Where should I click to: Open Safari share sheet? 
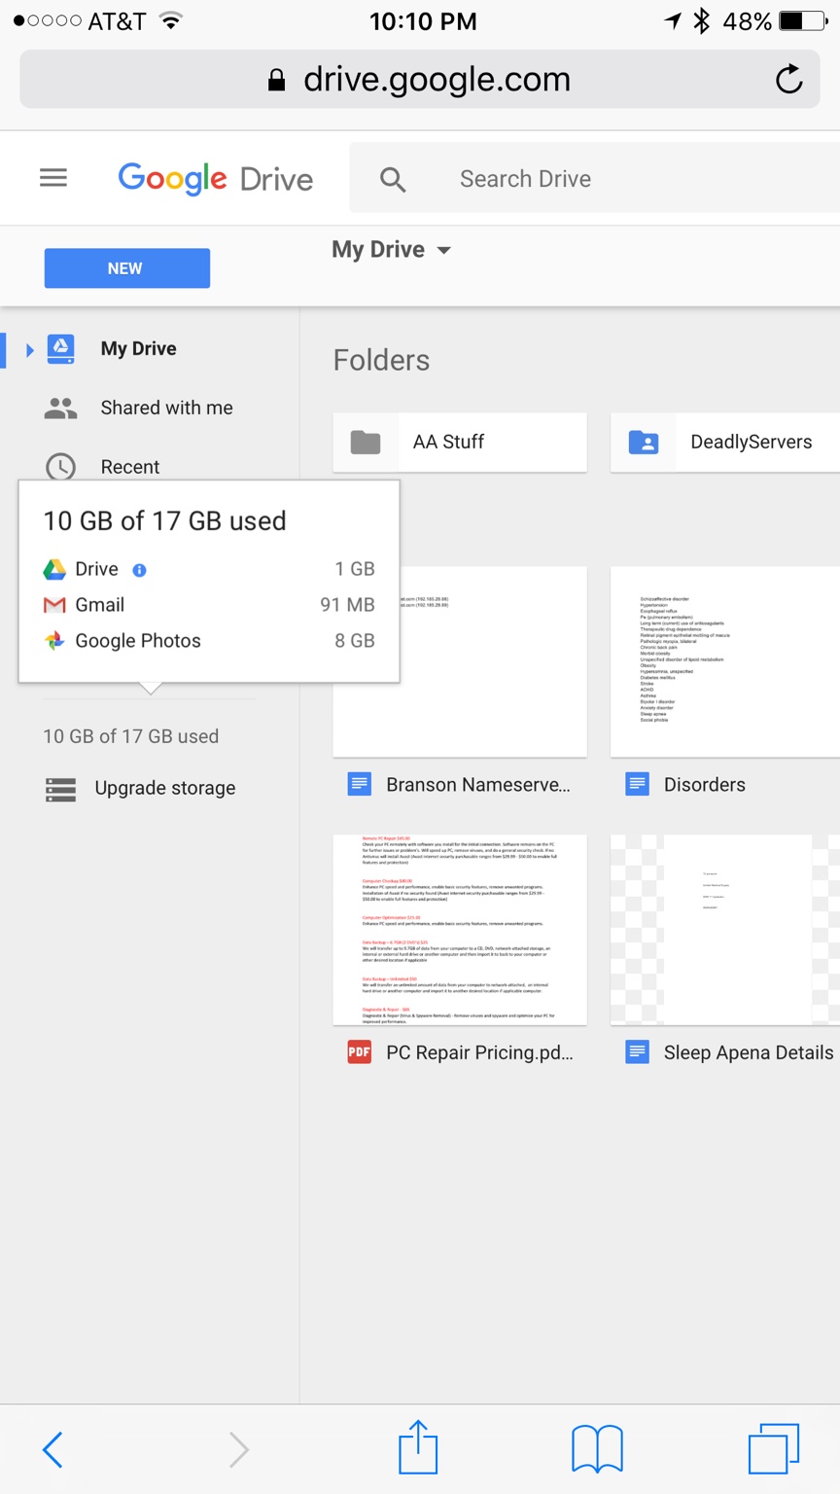pos(418,1447)
